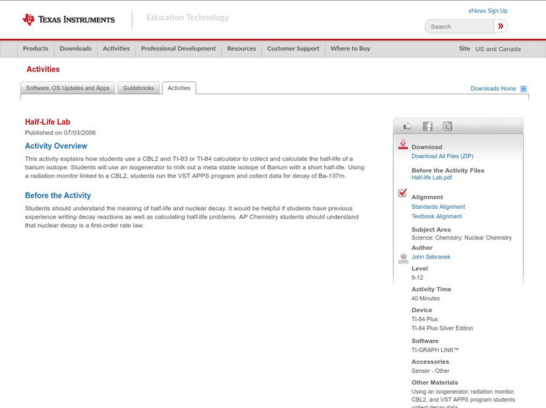Click the 'Science: Chemistry: Nuclear Chemistry' text

point(461,237)
